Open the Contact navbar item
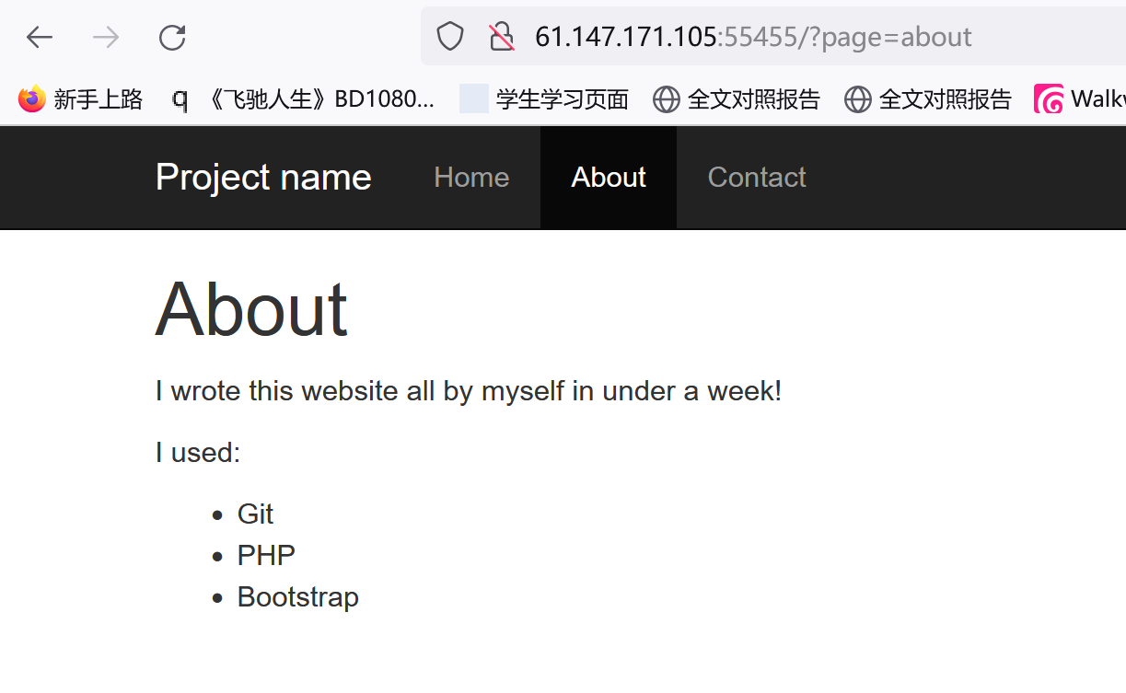This screenshot has width=1126, height=693. (x=756, y=177)
